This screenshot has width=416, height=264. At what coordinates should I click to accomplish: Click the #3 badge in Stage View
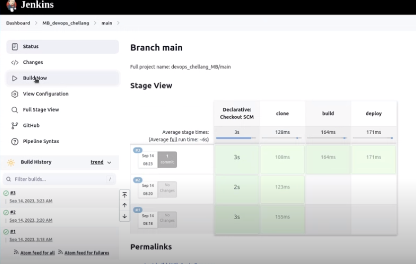(x=138, y=150)
